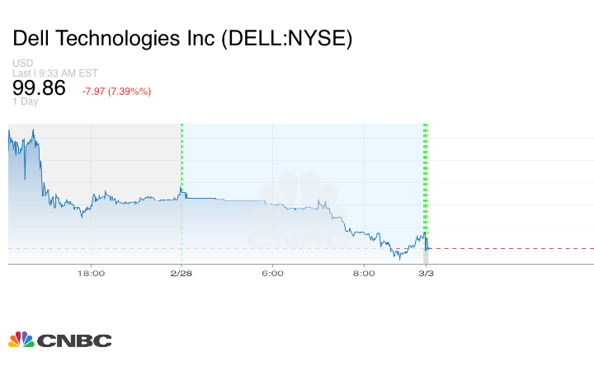Click the CNBC peacock logo icon
Image resolution: width=594 pixels, height=371 pixels.
tap(21, 339)
